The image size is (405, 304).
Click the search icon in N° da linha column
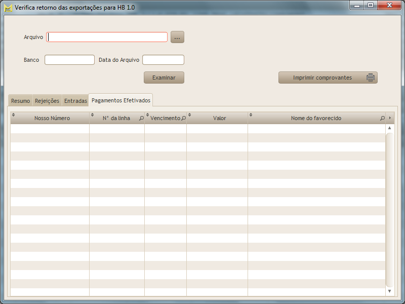tap(141, 119)
